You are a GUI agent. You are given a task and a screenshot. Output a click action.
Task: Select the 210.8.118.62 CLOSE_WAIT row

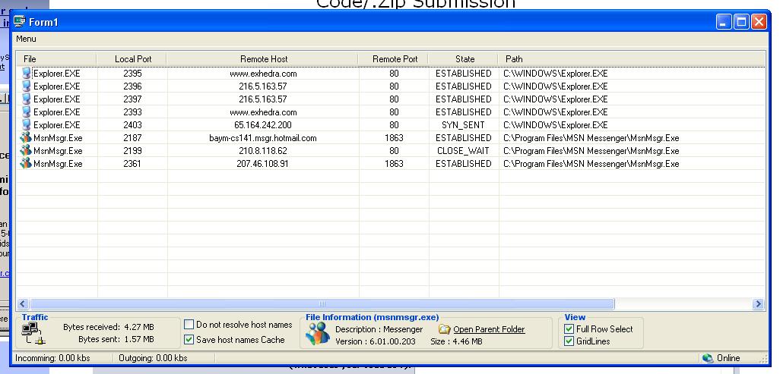click(262, 151)
